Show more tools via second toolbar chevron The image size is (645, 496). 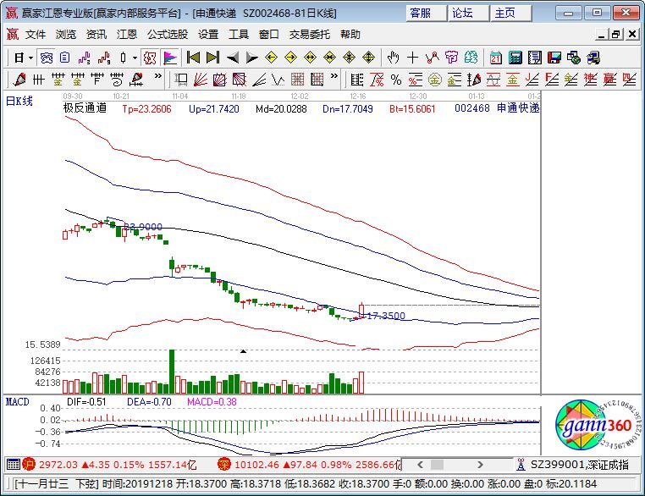click(x=334, y=76)
